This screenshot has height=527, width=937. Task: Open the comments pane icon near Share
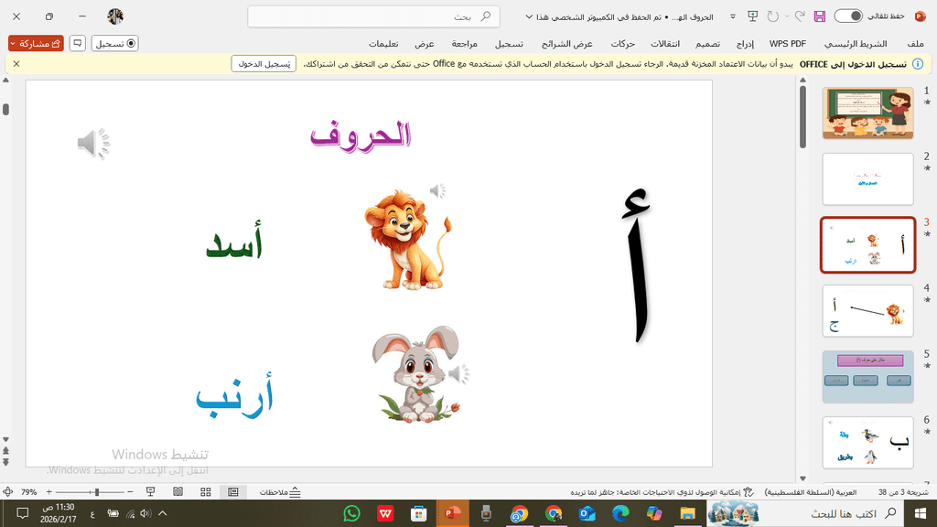[x=78, y=43]
